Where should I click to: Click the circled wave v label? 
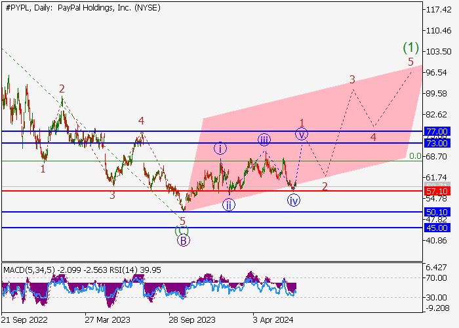(x=302, y=134)
